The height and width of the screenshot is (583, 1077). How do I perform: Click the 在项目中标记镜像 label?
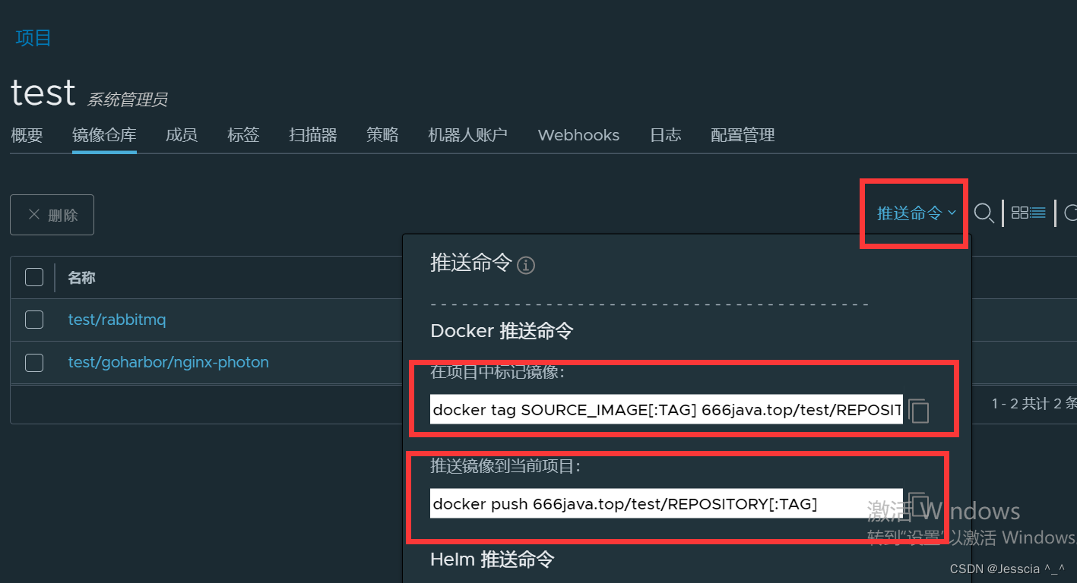(x=498, y=373)
